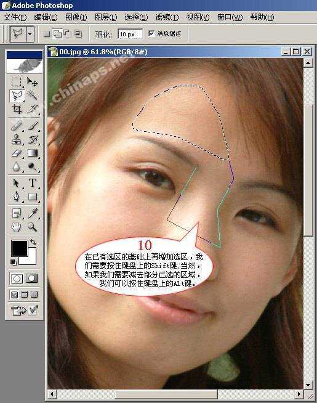The height and width of the screenshot is (403, 317).
Task: Select the Blur tool
Action: click(17, 167)
